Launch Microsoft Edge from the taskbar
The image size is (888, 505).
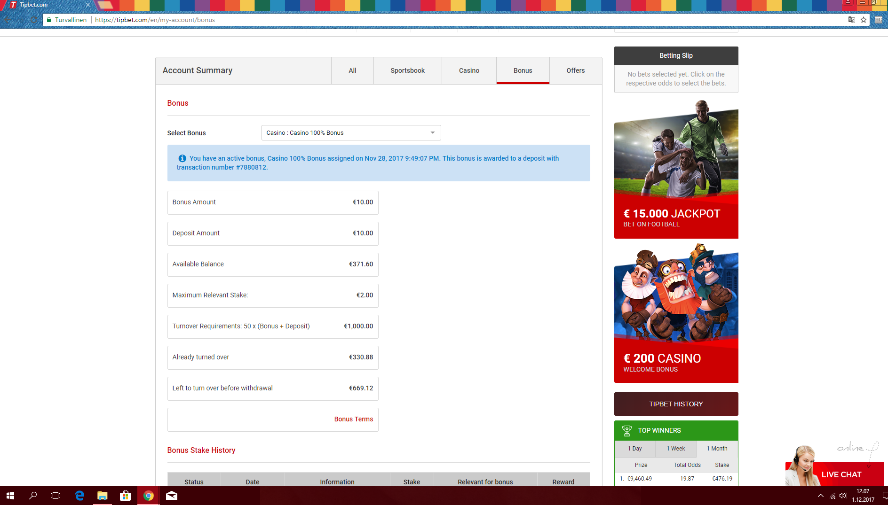(x=79, y=496)
